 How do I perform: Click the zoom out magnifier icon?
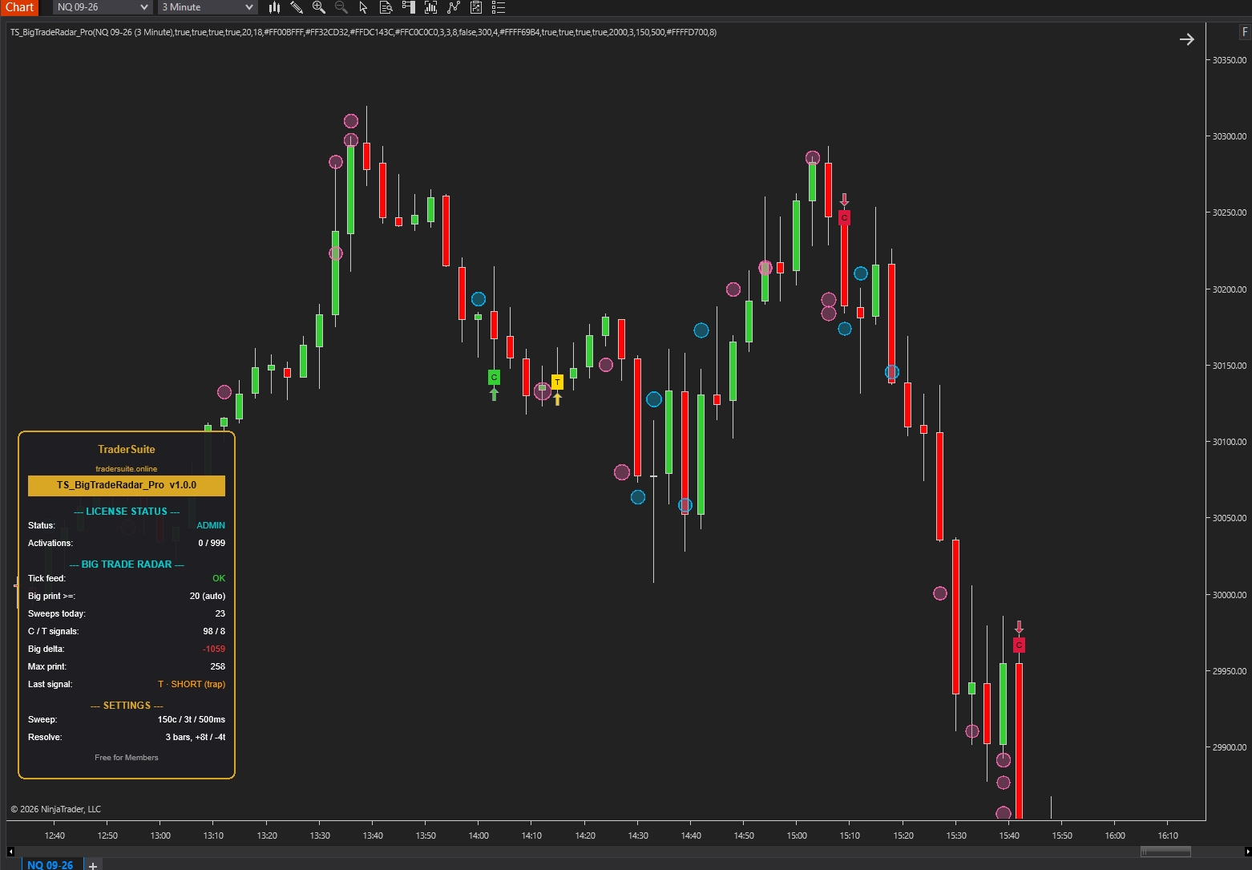tap(341, 7)
